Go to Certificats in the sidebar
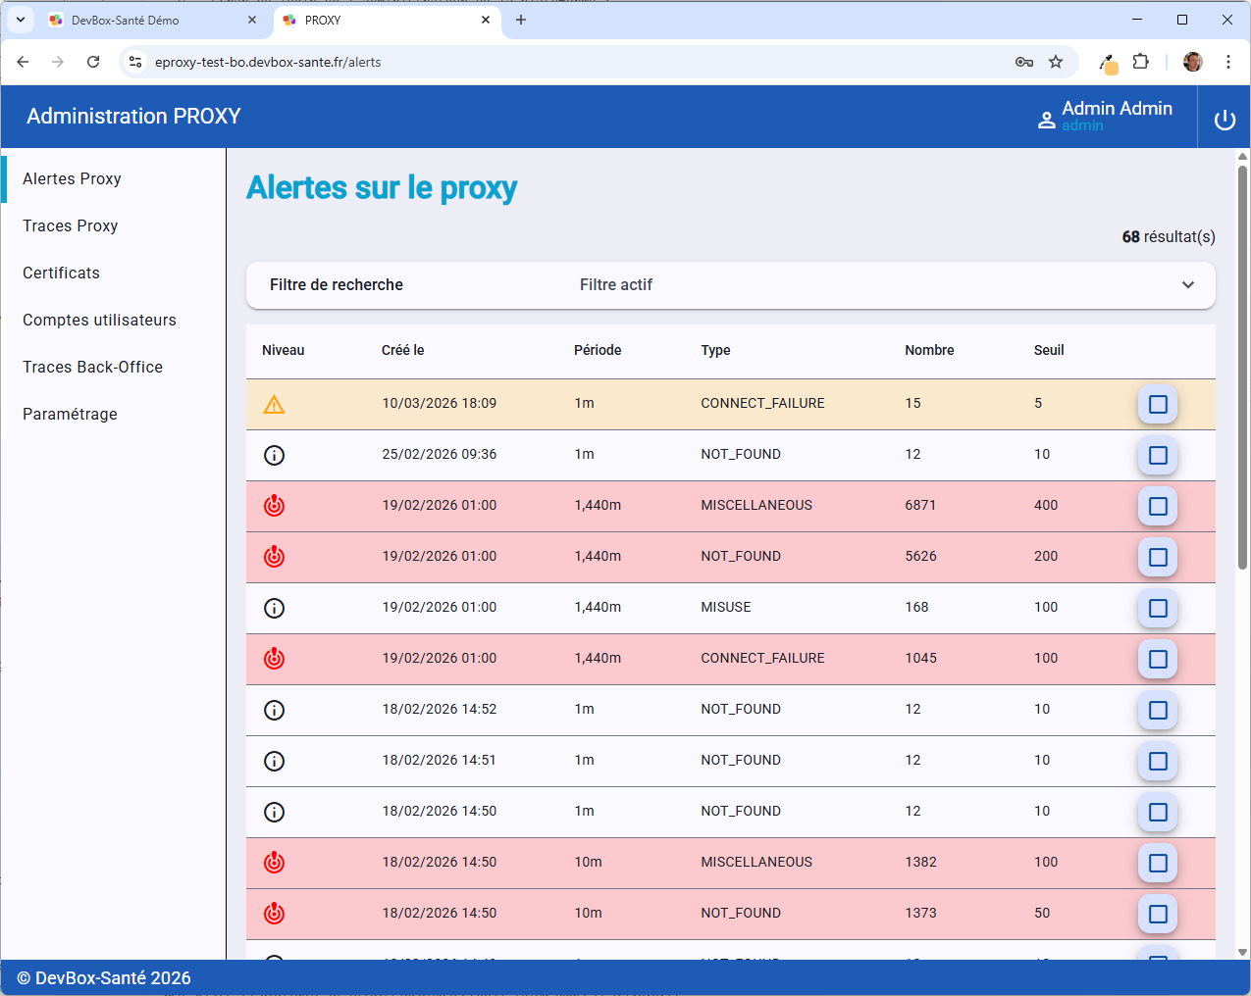 (x=61, y=273)
